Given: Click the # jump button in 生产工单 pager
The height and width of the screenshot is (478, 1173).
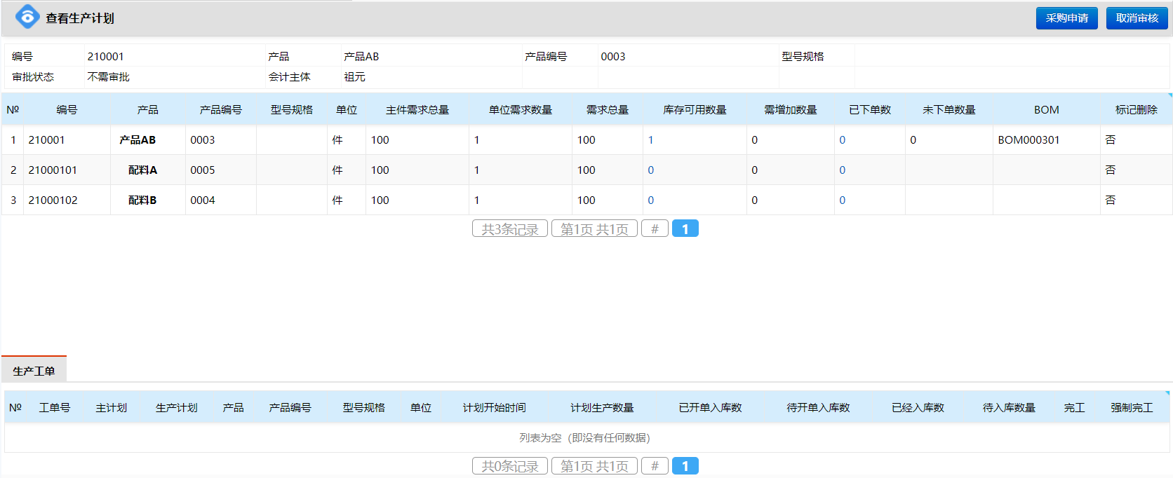Looking at the screenshot, I should pyautogui.click(x=655, y=465).
